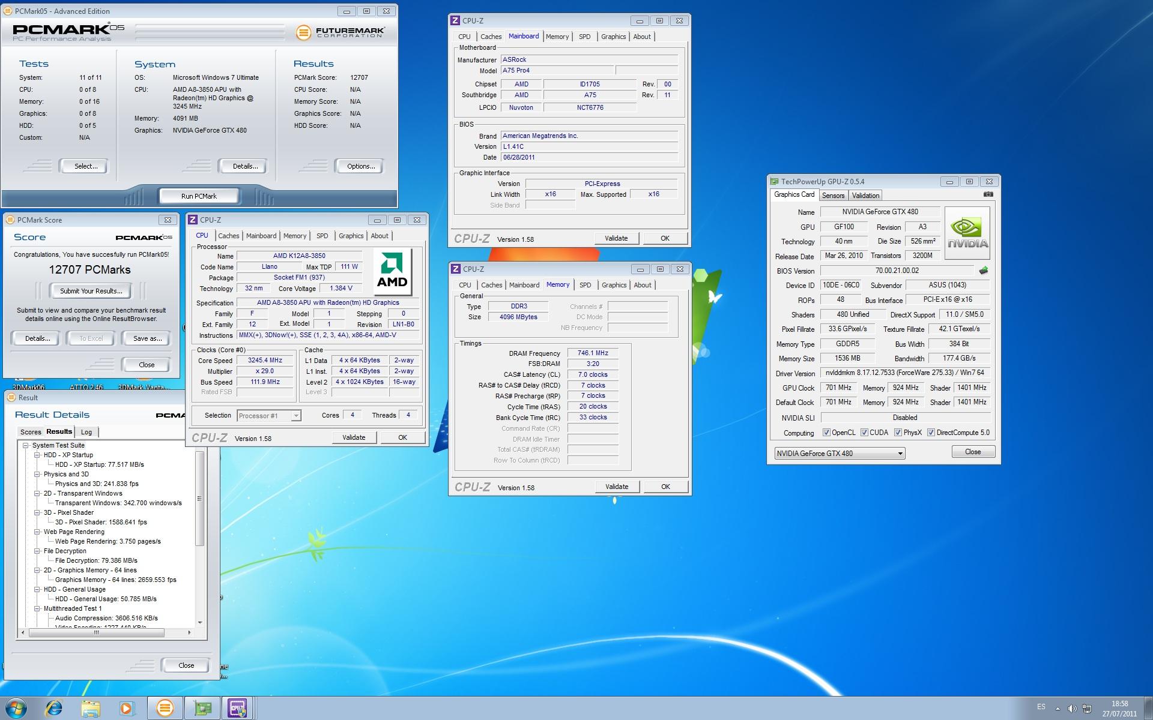The height and width of the screenshot is (720, 1153).
Task: Toggle the DirectCompute 5.0 checkbox
Action: pos(931,433)
